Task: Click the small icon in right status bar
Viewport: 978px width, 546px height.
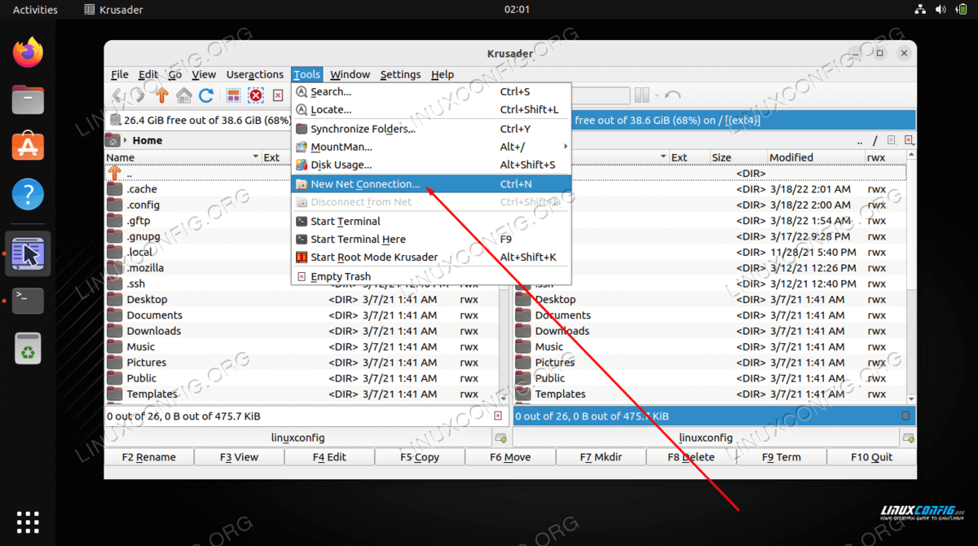Action: [905, 416]
